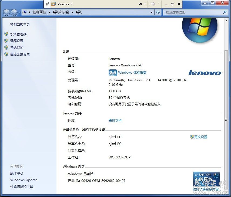The width and height of the screenshot is (231, 197).
Task: Click product ID text 00426-OEM-8992662-00497
Action: coord(103,181)
